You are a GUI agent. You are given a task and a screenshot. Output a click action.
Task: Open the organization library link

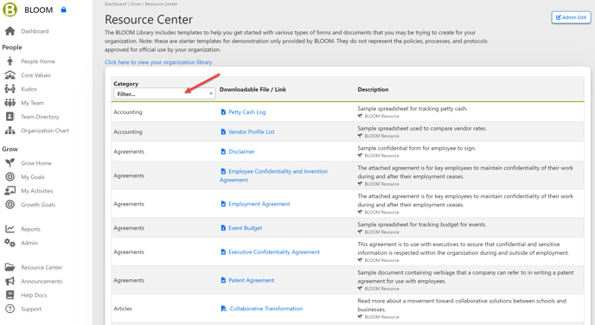[158, 62]
